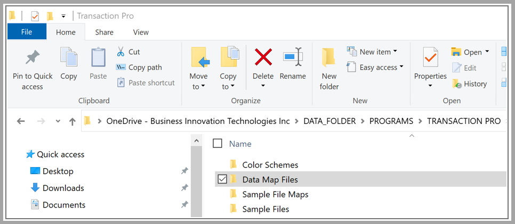Select the Sample File Maps folder

pyautogui.click(x=275, y=195)
